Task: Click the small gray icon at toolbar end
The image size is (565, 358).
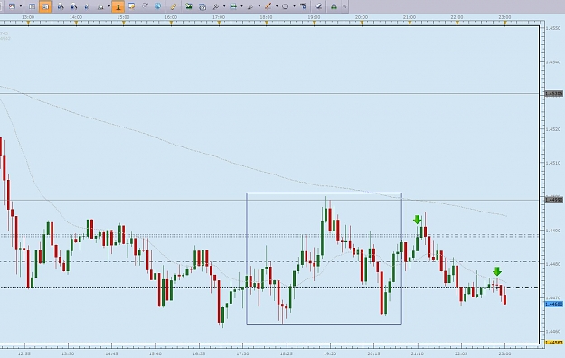Action: click(x=344, y=6)
